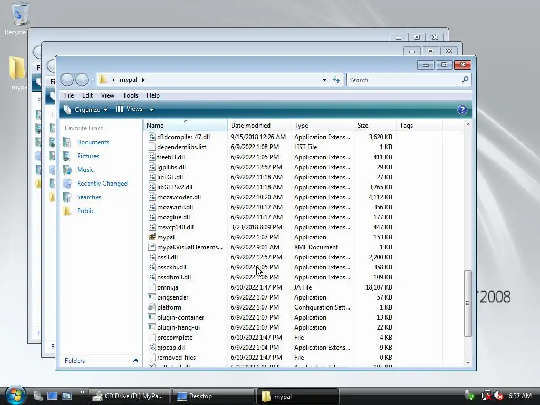This screenshot has height=405, width=540.
Task: Click the root breadcrumb arrow before mypal
Action: click(114, 80)
